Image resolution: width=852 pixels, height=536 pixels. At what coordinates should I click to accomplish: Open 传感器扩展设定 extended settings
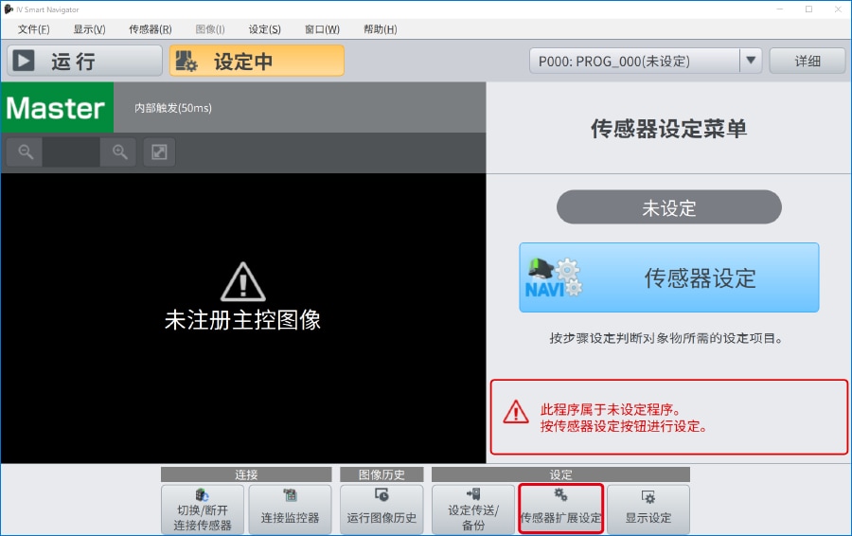(560, 509)
